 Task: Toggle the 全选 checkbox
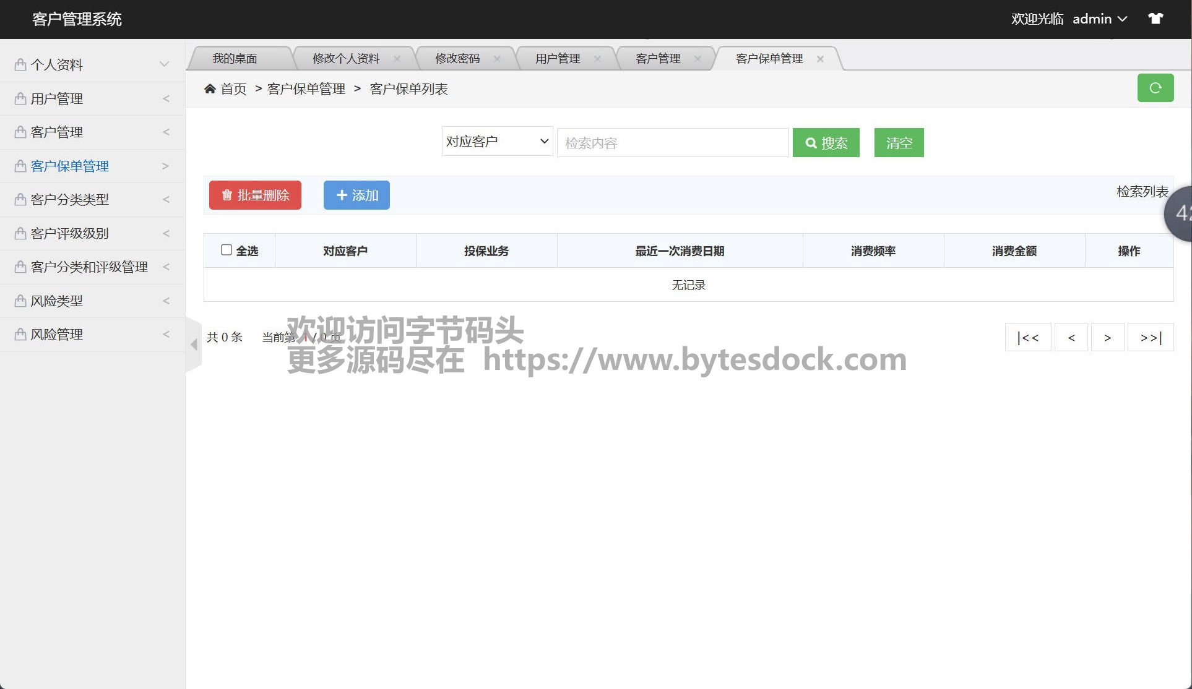(x=227, y=250)
